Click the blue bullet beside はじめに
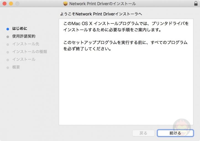The width and height of the screenshot is (200, 141). (x=8, y=29)
